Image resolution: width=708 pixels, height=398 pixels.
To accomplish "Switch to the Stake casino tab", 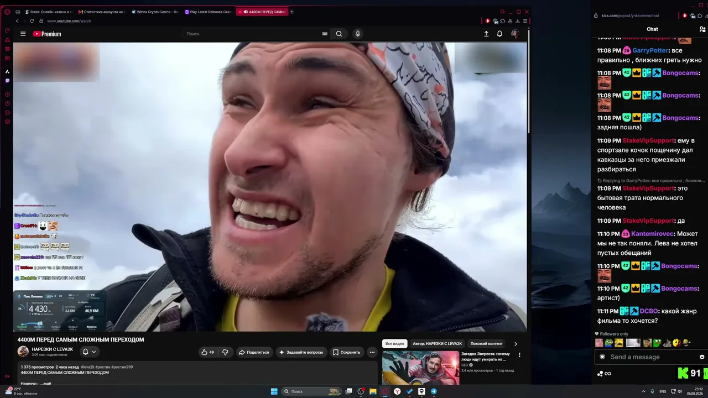I will [49, 12].
